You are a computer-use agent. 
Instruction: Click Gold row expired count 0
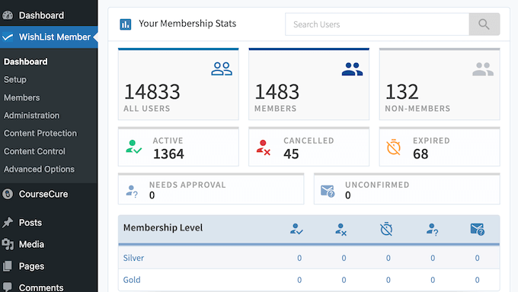[388, 280]
